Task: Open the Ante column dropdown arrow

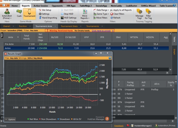Action: (18, 37)
